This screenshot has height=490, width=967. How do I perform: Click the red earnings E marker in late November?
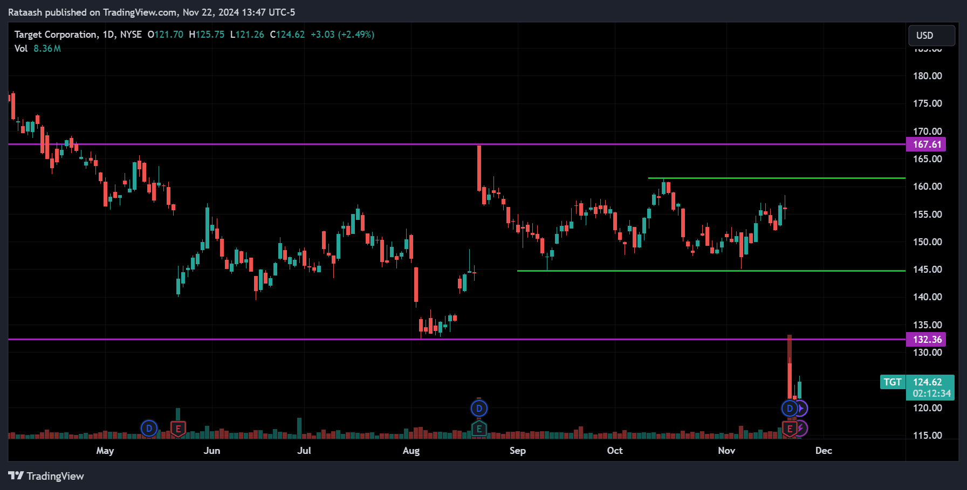pyautogui.click(x=790, y=429)
